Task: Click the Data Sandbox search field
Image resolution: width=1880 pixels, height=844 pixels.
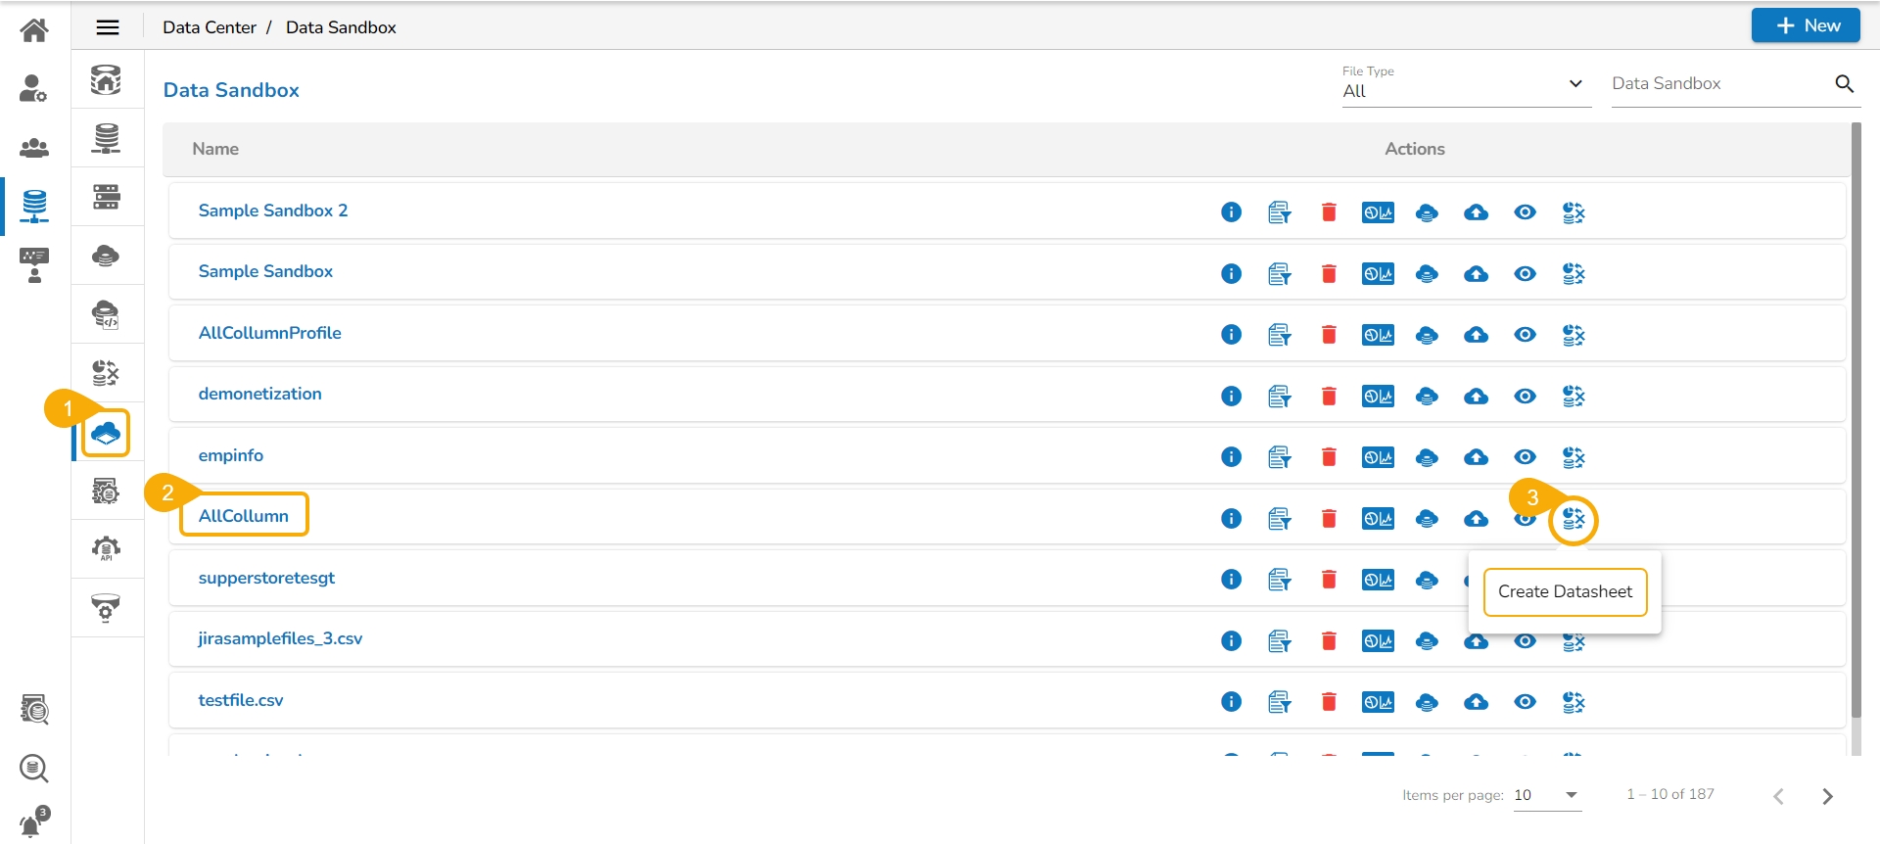Action: (1718, 84)
